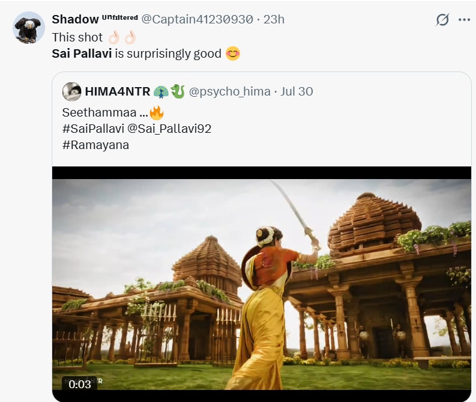Screen dimensions: 476x402
Task: Open the @psycho_hima handle
Action: coord(229,91)
